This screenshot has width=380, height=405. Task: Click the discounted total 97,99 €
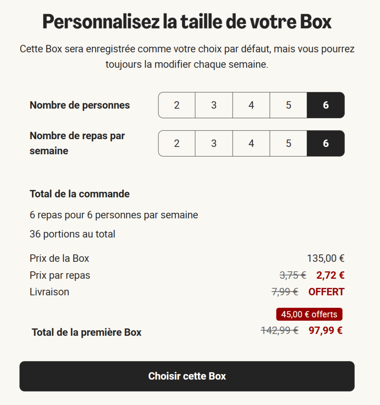pyautogui.click(x=325, y=331)
